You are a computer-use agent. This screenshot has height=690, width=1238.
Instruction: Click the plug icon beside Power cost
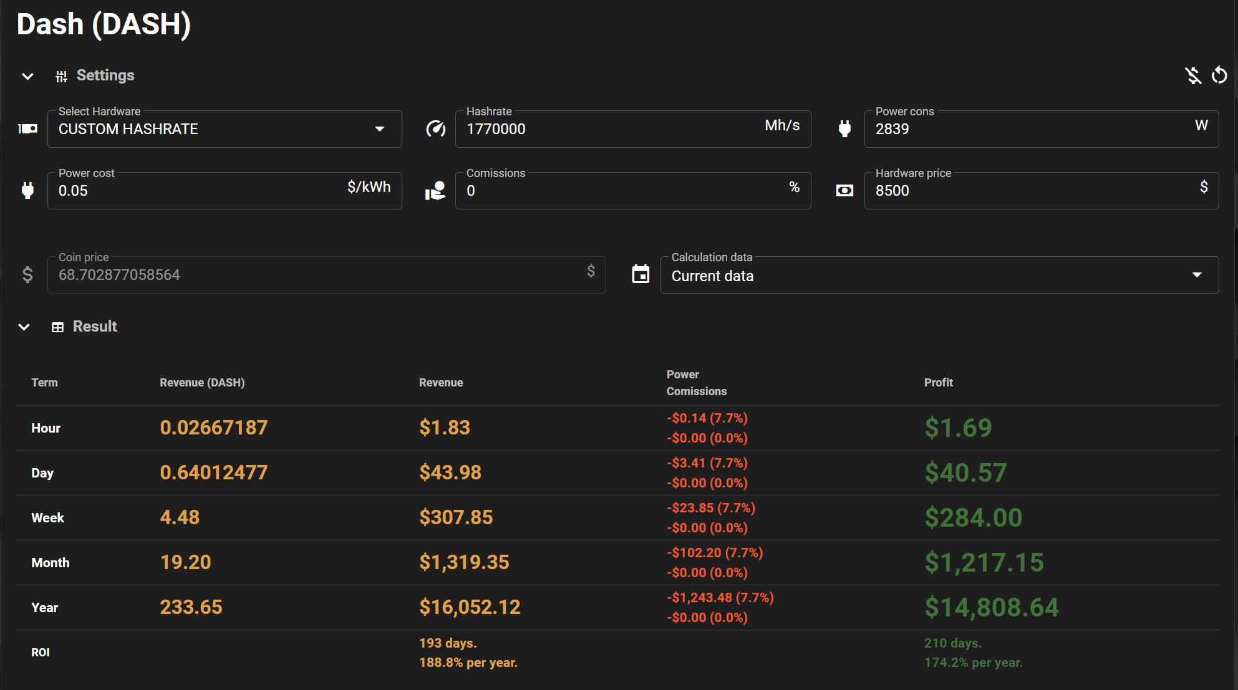[x=27, y=190]
